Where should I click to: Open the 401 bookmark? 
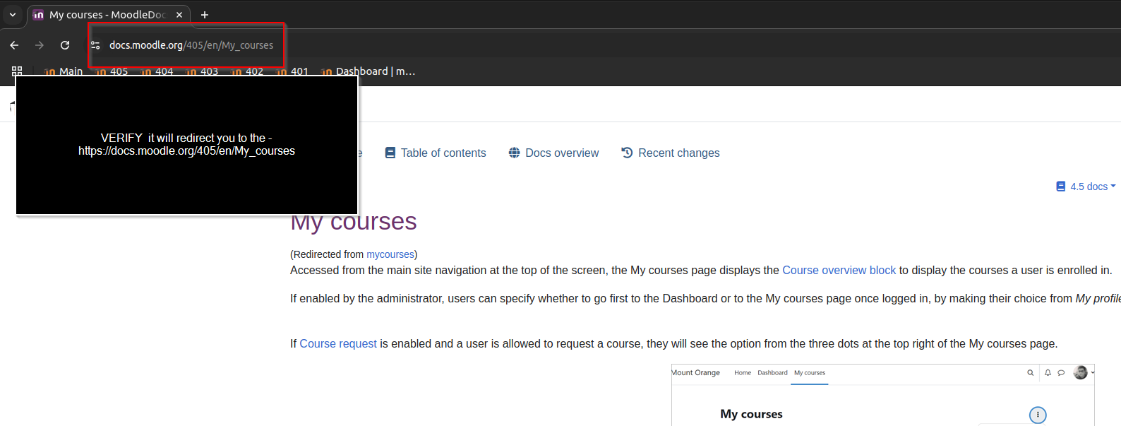pos(293,71)
